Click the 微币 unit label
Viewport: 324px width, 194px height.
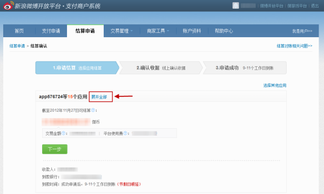pyautogui.click(x=96, y=122)
